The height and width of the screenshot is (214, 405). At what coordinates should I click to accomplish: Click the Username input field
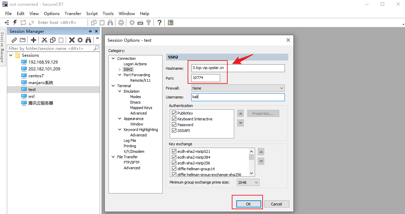[238, 97]
